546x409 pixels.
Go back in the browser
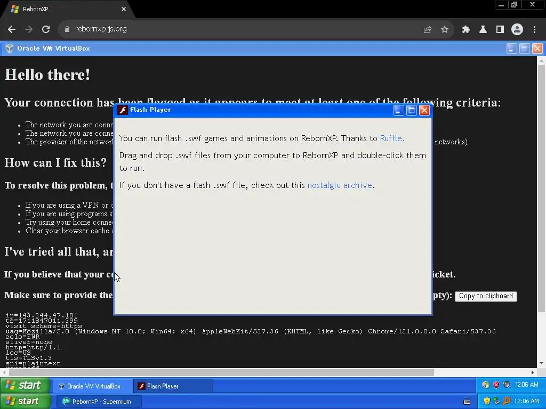click(12, 29)
